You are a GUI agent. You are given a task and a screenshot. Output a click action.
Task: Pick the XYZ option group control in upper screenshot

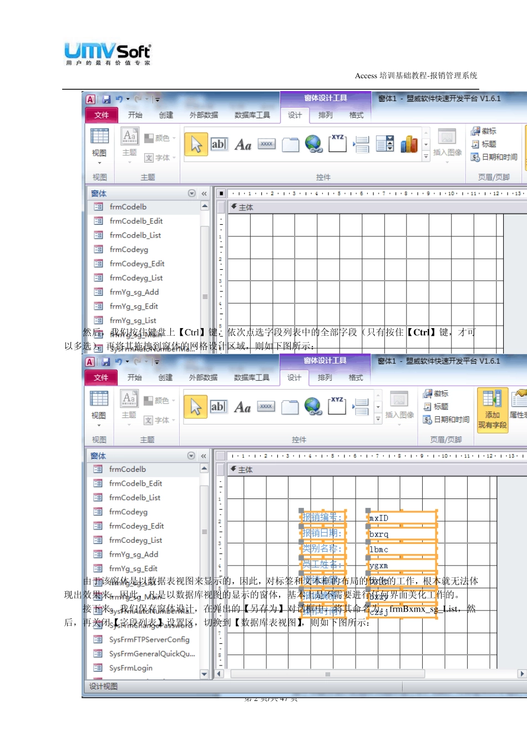click(x=338, y=143)
